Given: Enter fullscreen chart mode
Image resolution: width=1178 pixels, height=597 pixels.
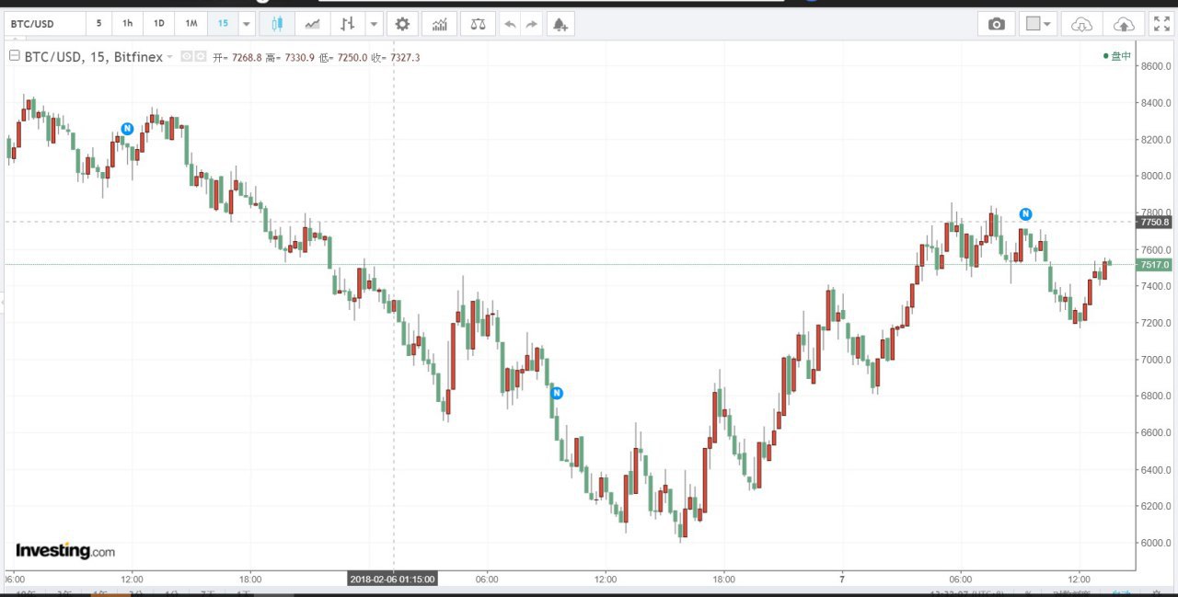Looking at the screenshot, I should pyautogui.click(x=1161, y=24).
